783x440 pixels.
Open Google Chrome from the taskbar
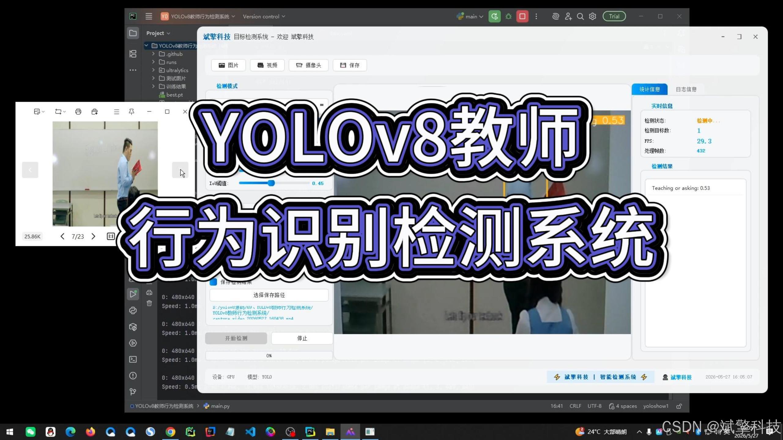(x=170, y=432)
